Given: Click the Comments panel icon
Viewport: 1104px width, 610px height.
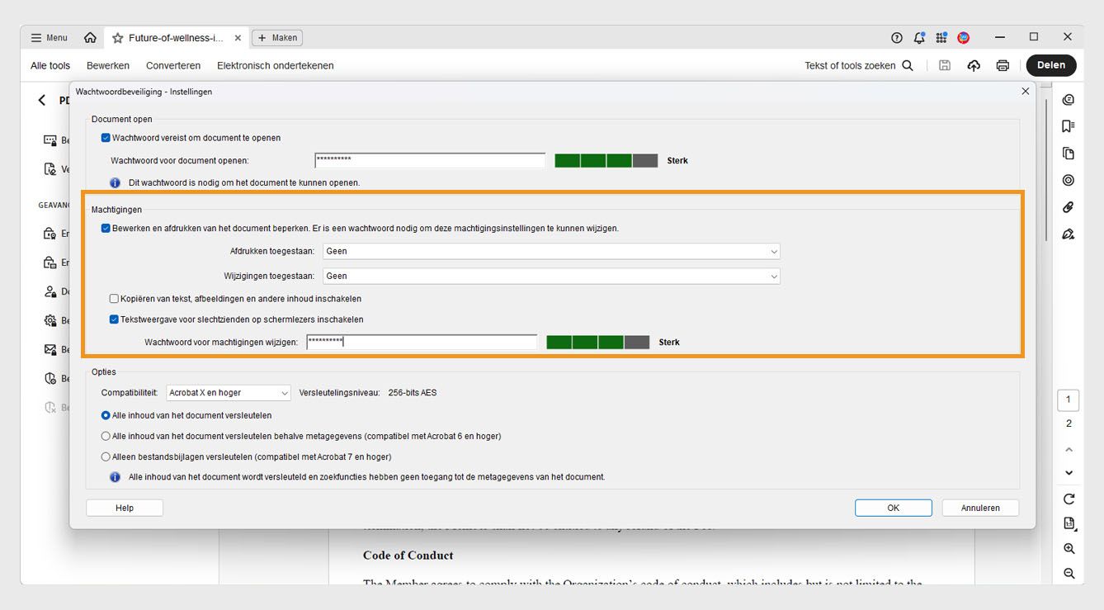Looking at the screenshot, I should click(x=1068, y=98).
